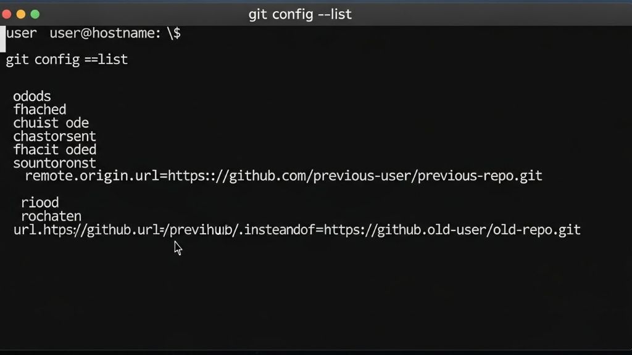Click the rochaten output line
632x355 pixels.
[x=52, y=216]
